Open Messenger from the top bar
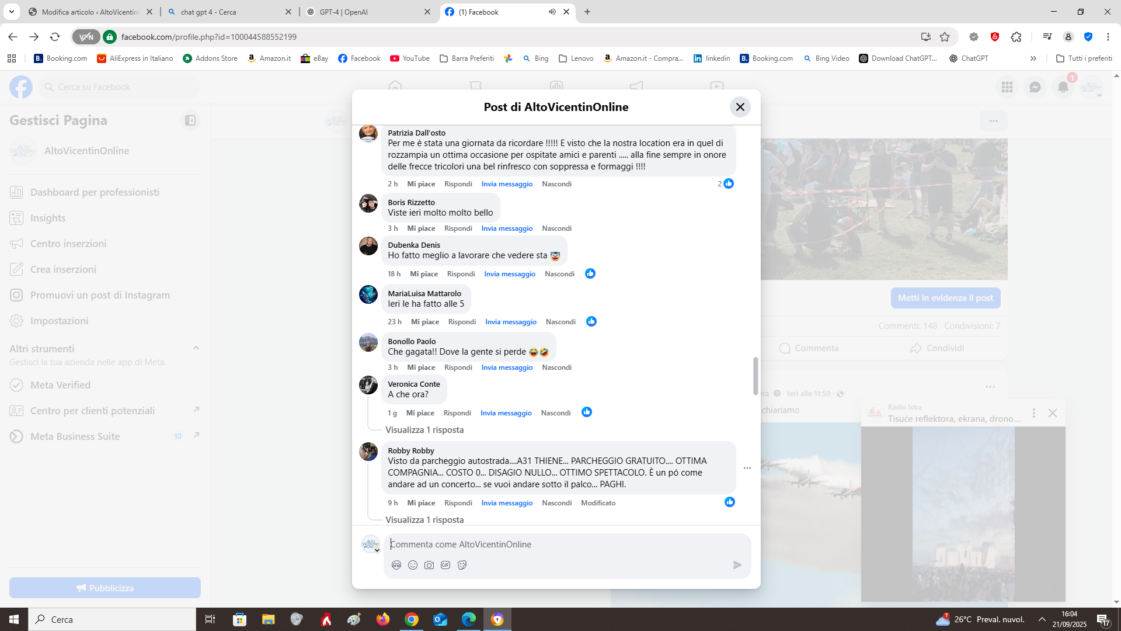Screen dimensions: 1121x631 [x=1035, y=87]
